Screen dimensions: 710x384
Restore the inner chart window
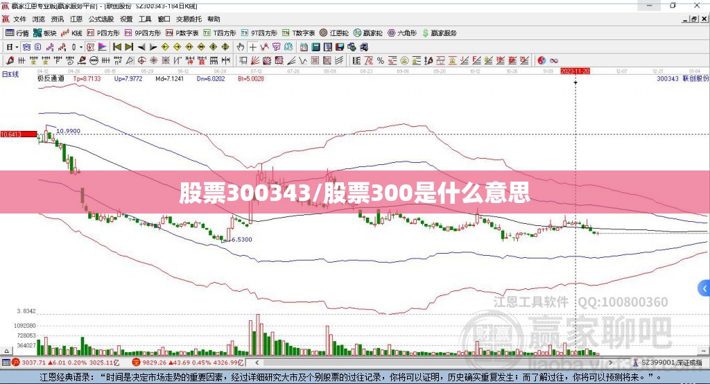pos(694,19)
